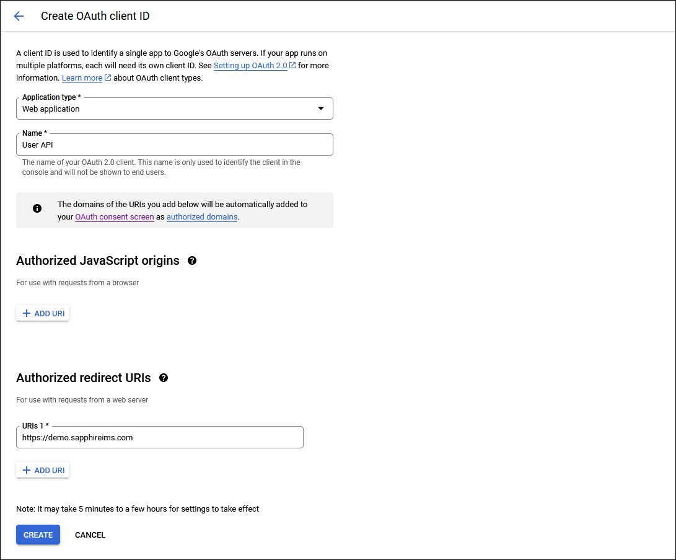Edit the Name field containing User API
This screenshot has width=676, height=560.
coord(174,144)
